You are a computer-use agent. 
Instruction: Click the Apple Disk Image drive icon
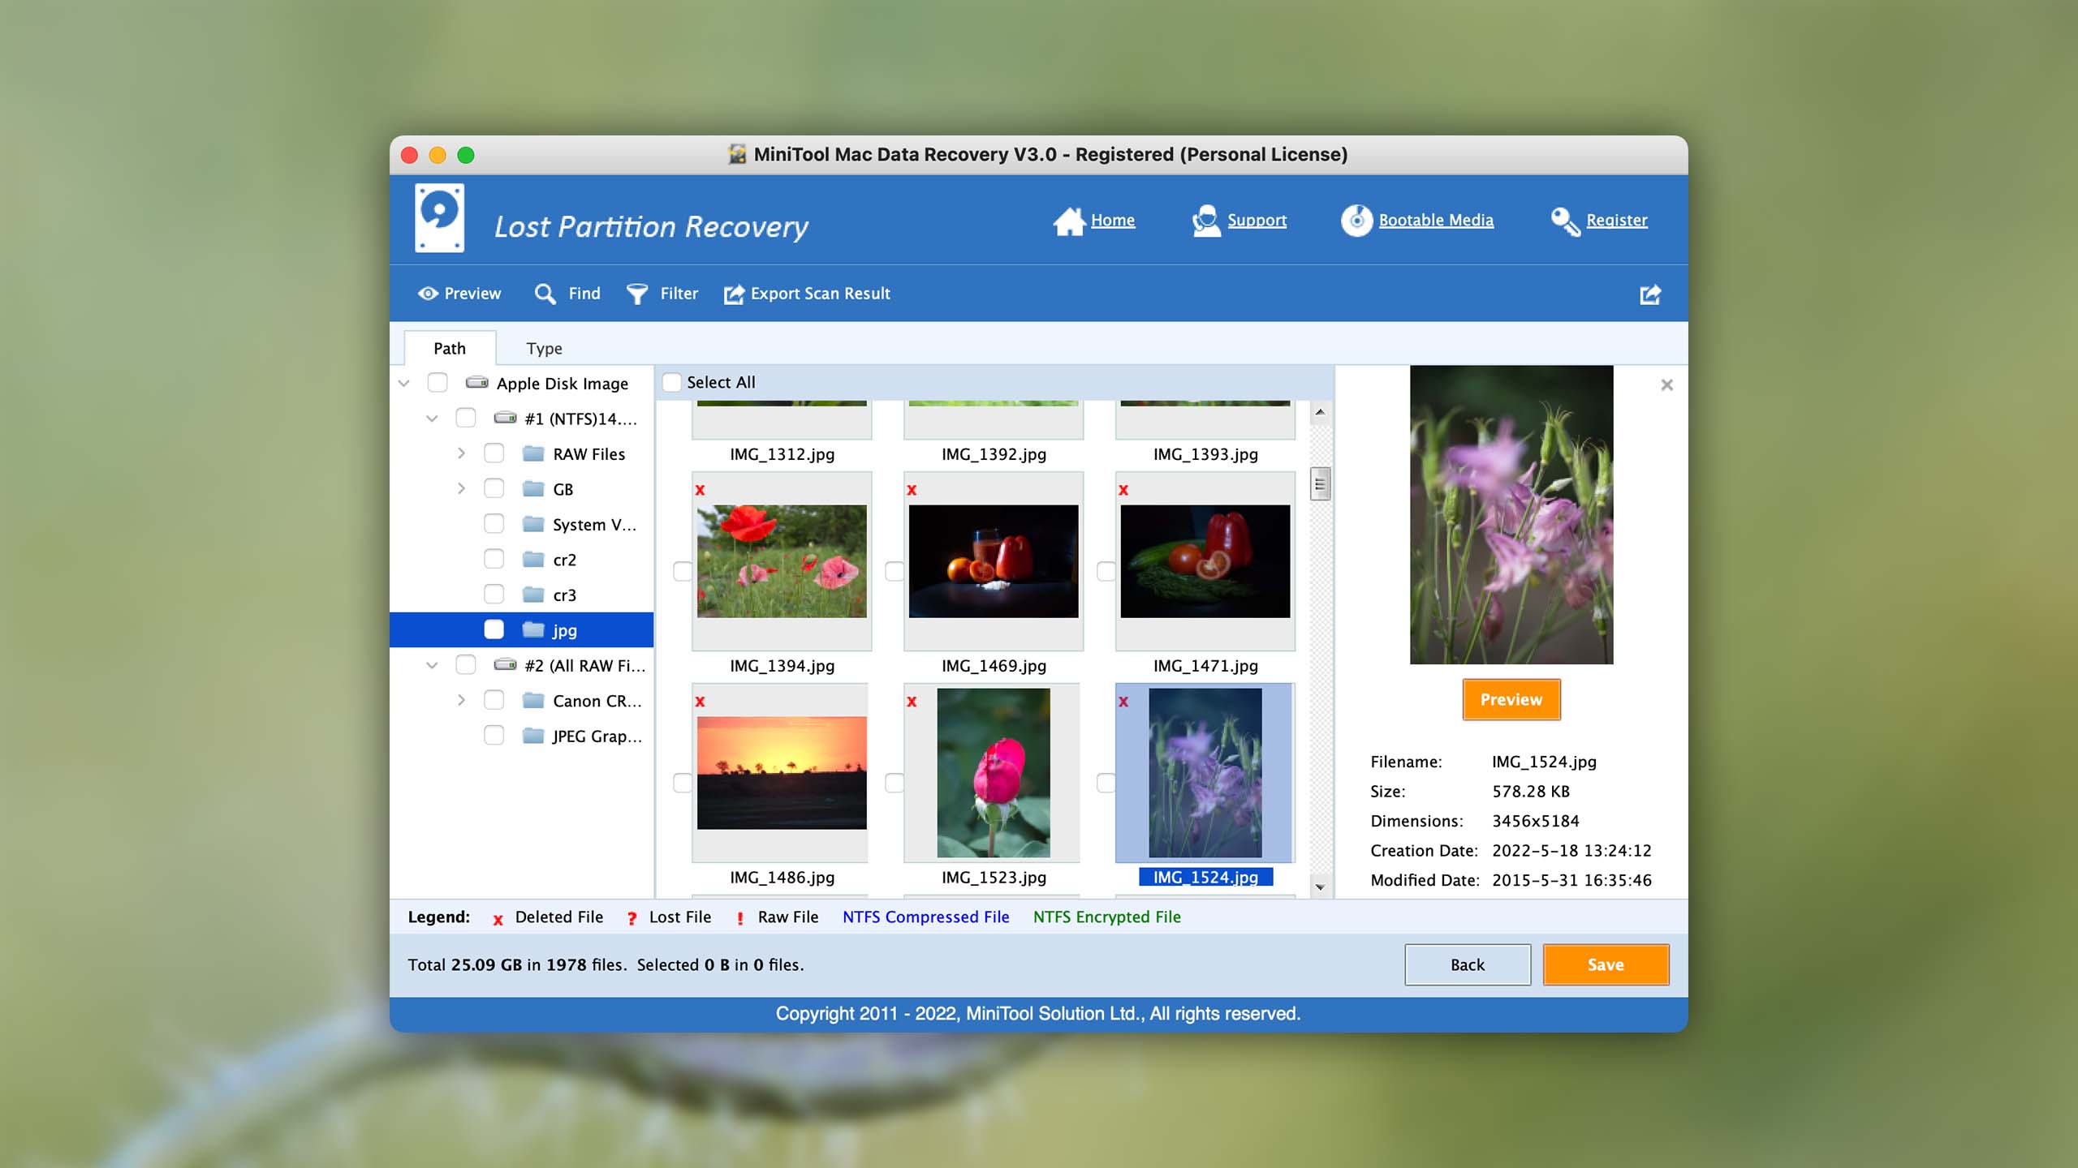[x=476, y=383]
